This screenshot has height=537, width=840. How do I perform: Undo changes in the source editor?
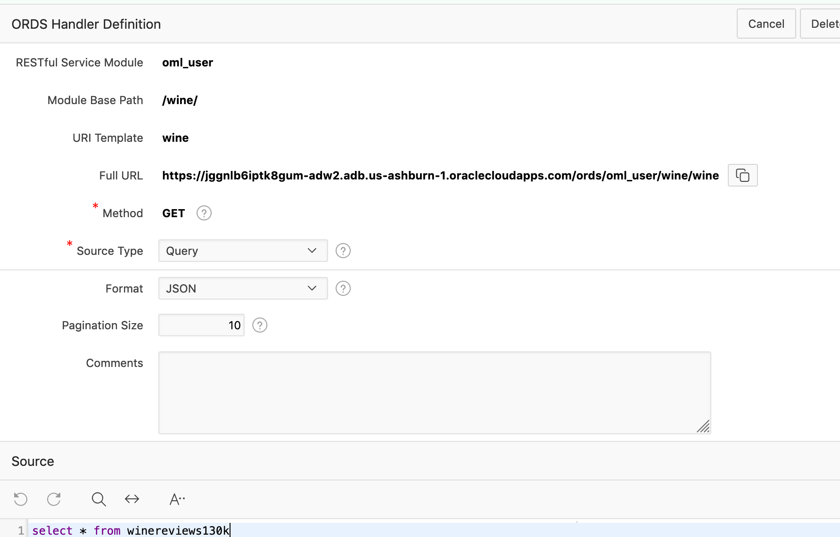(x=20, y=499)
